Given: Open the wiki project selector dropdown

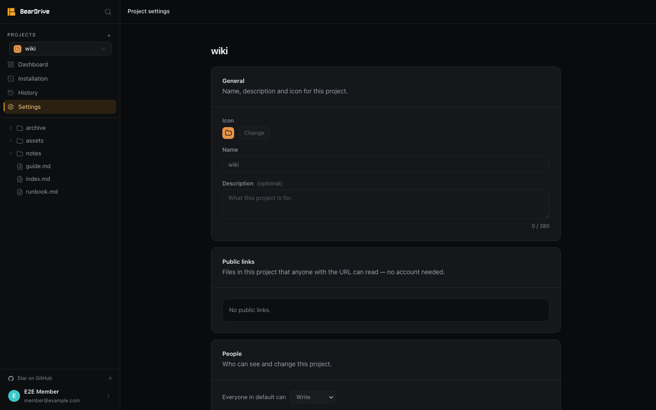Looking at the screenshot, I should [60, 49].
